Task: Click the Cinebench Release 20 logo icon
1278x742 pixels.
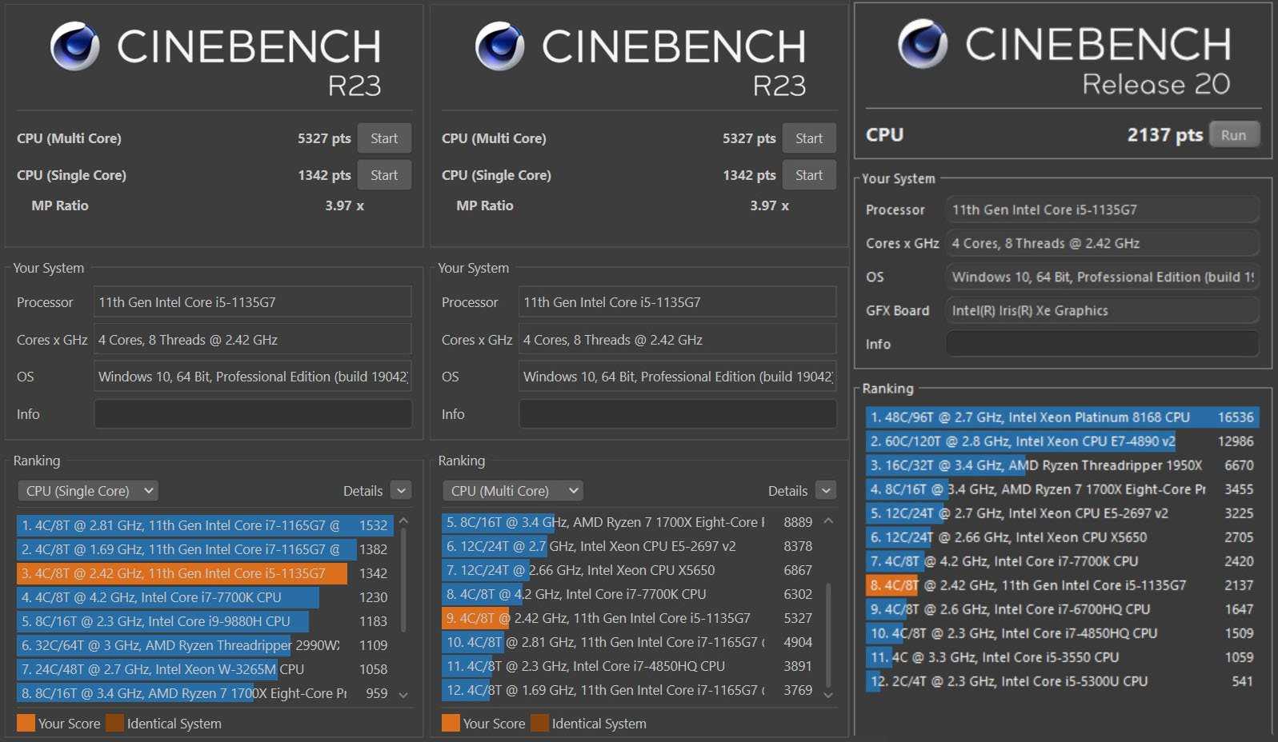Action: (922, 44)
